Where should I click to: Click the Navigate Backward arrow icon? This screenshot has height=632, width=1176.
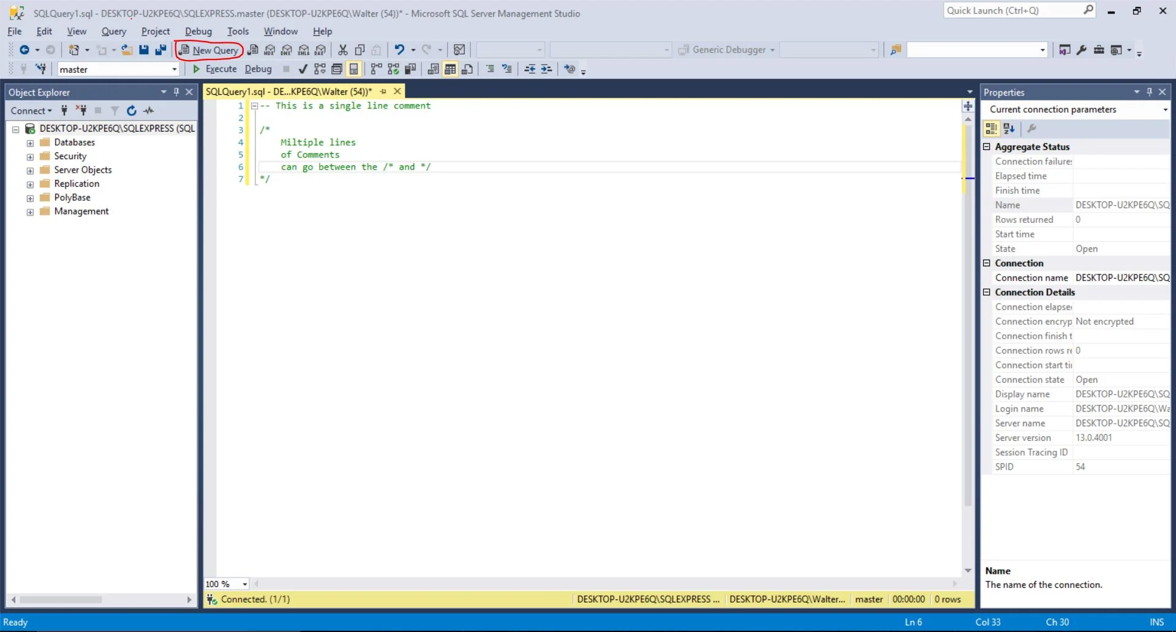coord(24,50)
